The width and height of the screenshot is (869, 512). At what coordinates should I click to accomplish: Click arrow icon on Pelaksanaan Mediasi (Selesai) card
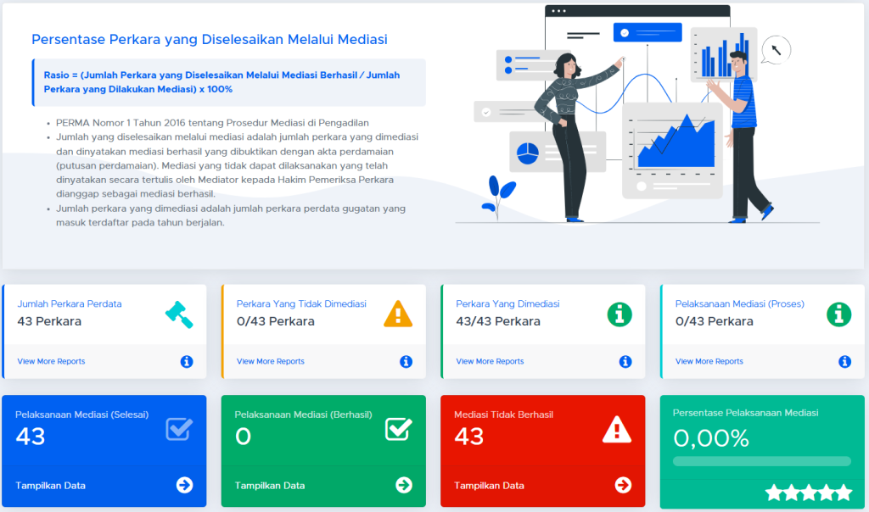pyautogui.click(x=184, y=485)
